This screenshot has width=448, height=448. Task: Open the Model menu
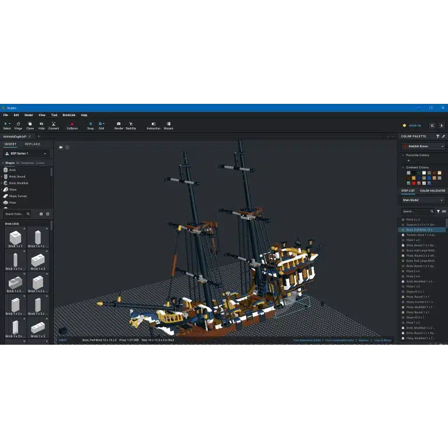(29, 115)
